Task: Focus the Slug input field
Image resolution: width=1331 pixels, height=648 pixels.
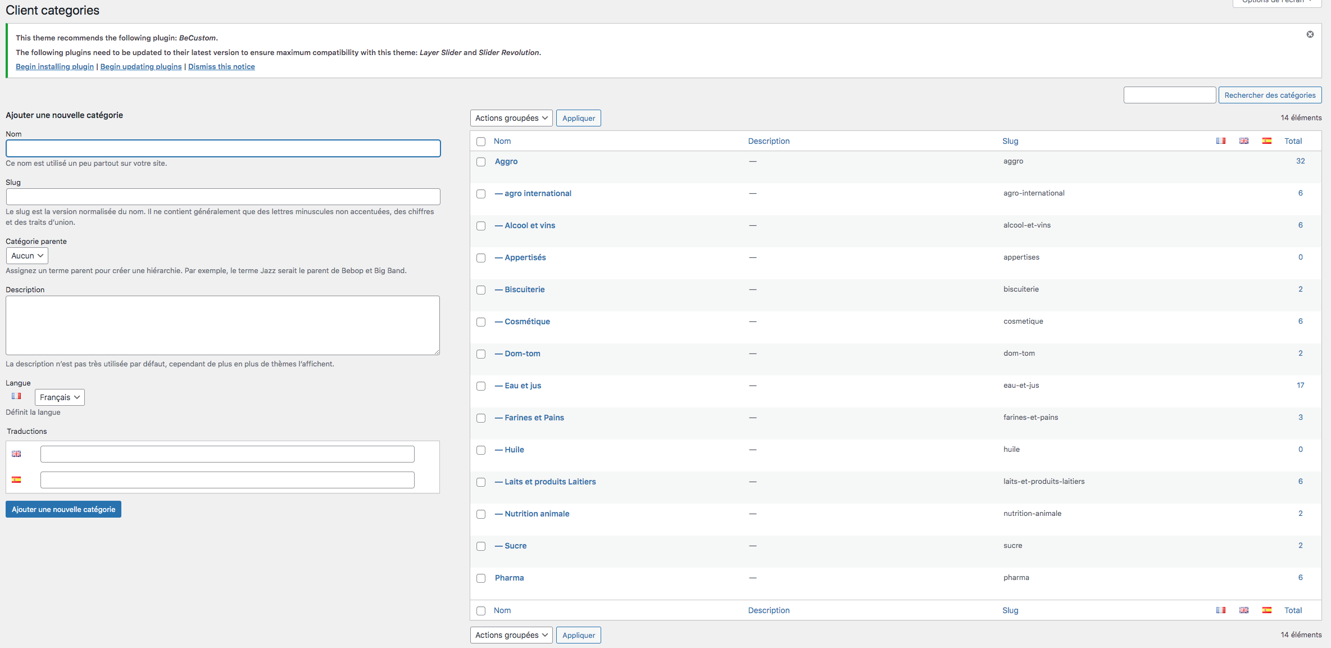Action: coord(223,197)
